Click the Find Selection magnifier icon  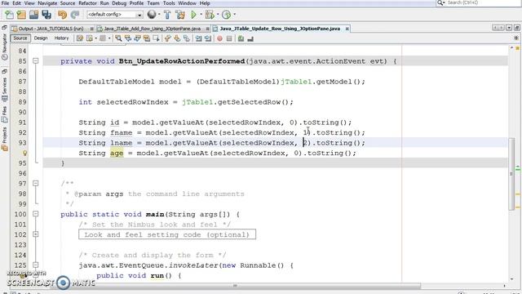tap(118, 38)
